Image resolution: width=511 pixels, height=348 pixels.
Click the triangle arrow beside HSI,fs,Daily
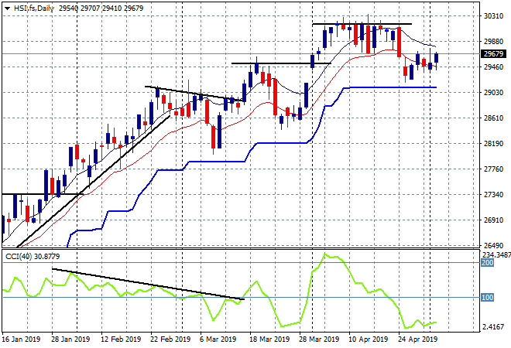(7, 9)
